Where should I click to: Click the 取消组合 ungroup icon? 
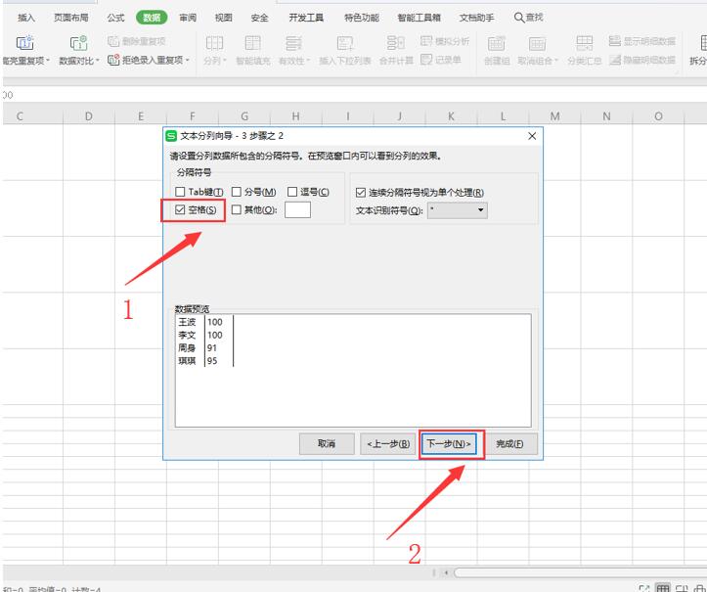point(537,43)
